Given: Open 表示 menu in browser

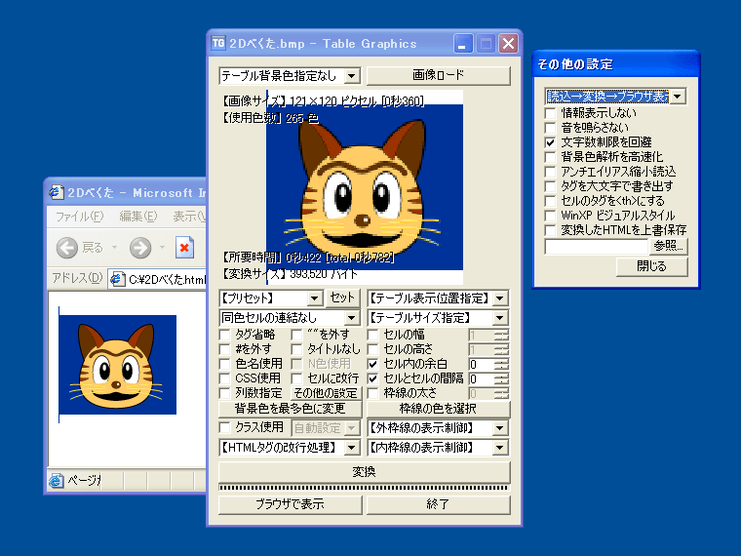Looking at the screenshot, I should point(189,217).
